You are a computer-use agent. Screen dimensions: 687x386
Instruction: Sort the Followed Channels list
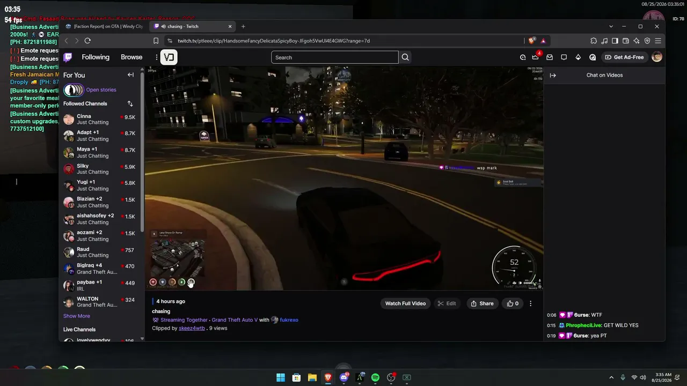point(130,103)
